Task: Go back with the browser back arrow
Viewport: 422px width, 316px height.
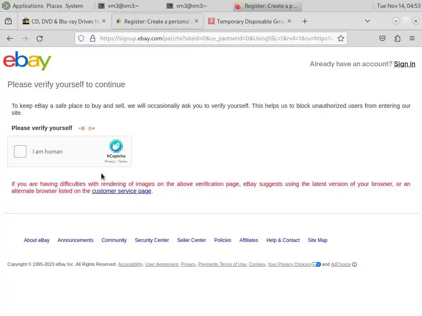Action: [x=10, y=38]
